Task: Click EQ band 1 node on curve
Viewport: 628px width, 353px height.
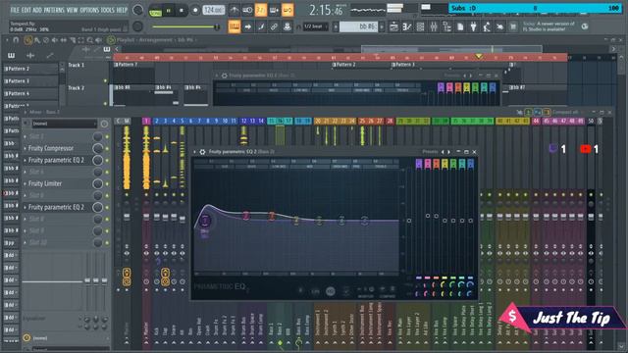Action: point(205,220)
